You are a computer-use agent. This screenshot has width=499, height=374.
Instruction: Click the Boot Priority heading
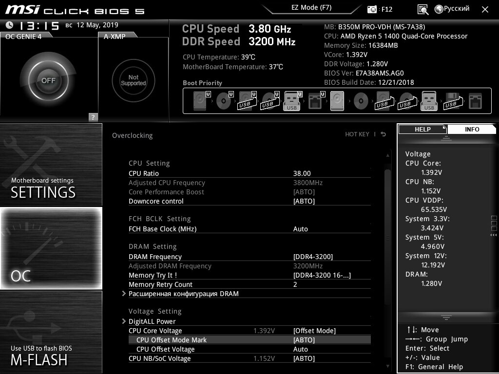click(202, 83)
